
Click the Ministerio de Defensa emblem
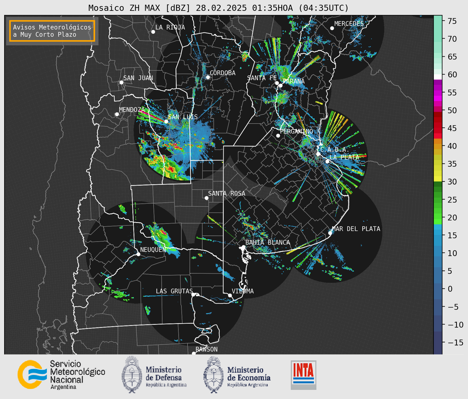[131, 375]
